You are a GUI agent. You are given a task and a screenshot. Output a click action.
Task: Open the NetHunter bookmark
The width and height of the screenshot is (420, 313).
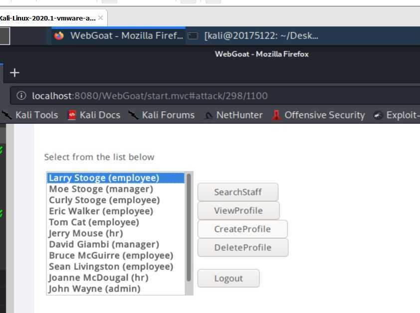(233, 115)
